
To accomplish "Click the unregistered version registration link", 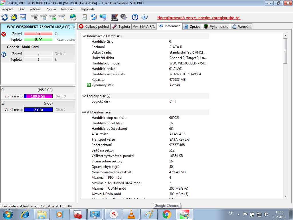I will [x=199, y=18].
